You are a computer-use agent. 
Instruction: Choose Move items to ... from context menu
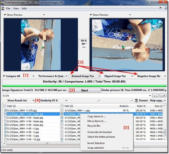[x=97, y=121]
